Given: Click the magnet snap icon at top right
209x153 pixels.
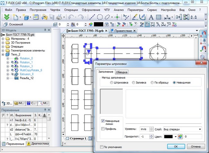Looking at the screenshot, I should click(203, 34).
